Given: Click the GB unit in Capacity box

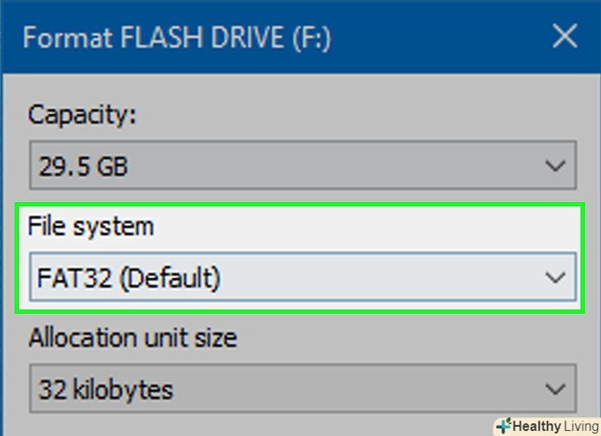Looking at the screenshot, I should click(x=111, y=167).
